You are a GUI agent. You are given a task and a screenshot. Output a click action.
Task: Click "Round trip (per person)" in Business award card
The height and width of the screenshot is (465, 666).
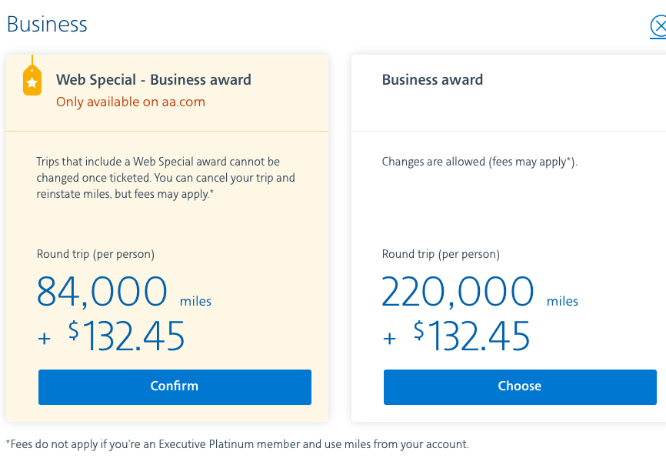(441, 254)
